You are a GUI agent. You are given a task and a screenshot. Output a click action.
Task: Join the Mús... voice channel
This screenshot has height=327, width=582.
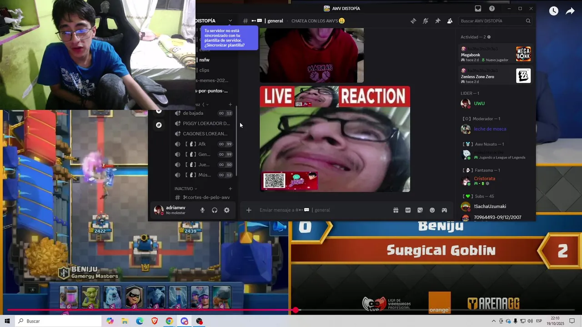click(204, 175)
